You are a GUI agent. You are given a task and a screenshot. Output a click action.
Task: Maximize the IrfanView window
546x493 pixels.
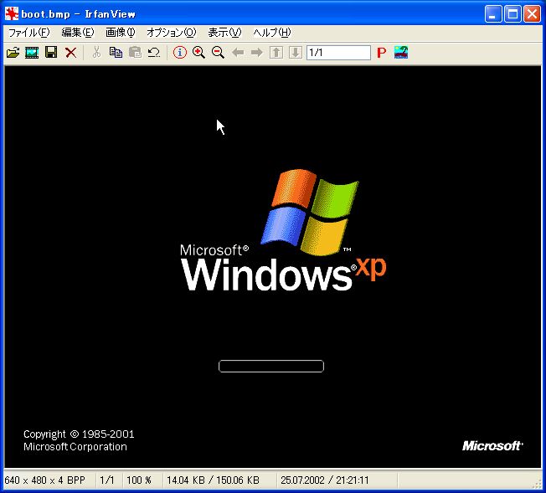pos(513,14)
